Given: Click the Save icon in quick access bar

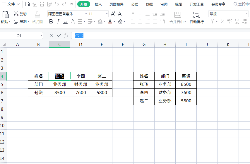Looking at the screenshot, I should [x=27, y=4].
